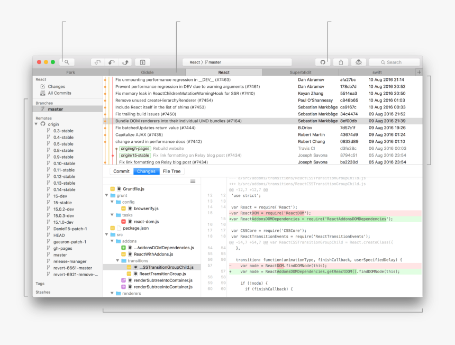Screen dimensions: 455x345
Task: Click the GitHub icon in the toolbar
Action: 323,62
